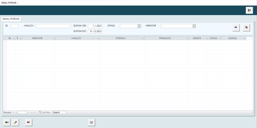The image size is (257, 128).
Task: Apply the filter with the blue arrow button
Action: point(236,28)
